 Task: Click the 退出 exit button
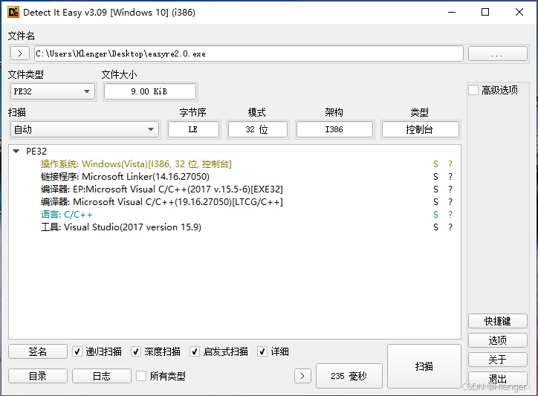point(498,378)
